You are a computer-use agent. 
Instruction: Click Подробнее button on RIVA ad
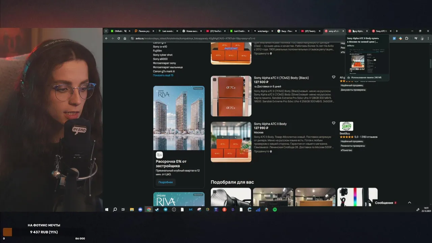(165, 182)
